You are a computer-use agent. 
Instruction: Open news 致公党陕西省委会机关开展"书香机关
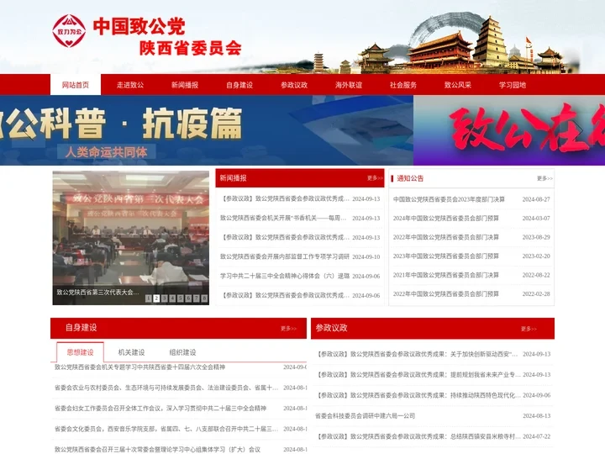point(283,218)
